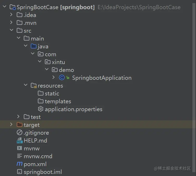Select the xintu package
Image resolution: width=196 pixels, height=176 pixels.
coord(58,62)
